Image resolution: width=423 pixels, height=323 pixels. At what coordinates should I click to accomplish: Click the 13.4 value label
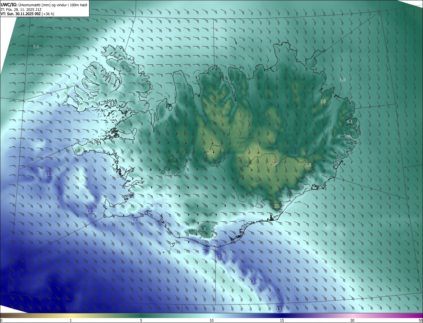click(253, 281)
